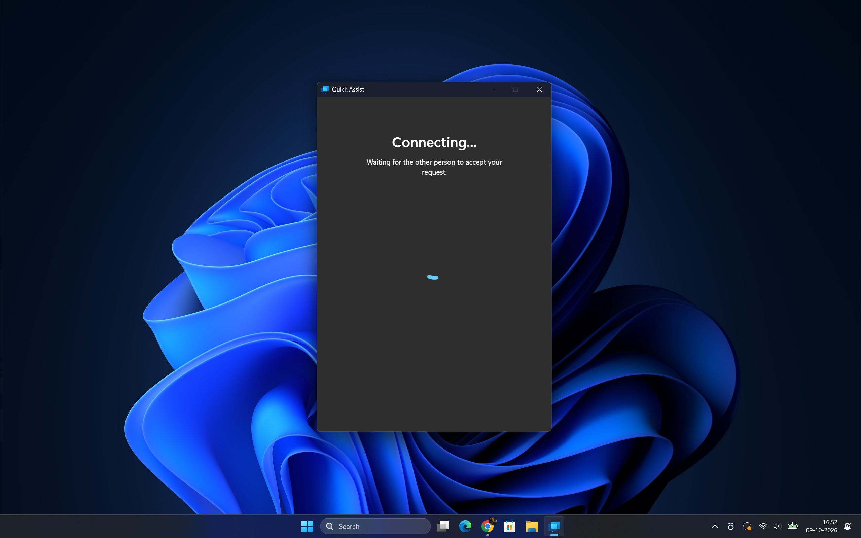This screenshot has height=538, width=861.
Task: Open the 16:52 clock and date flyout
Action: [822, 526]
